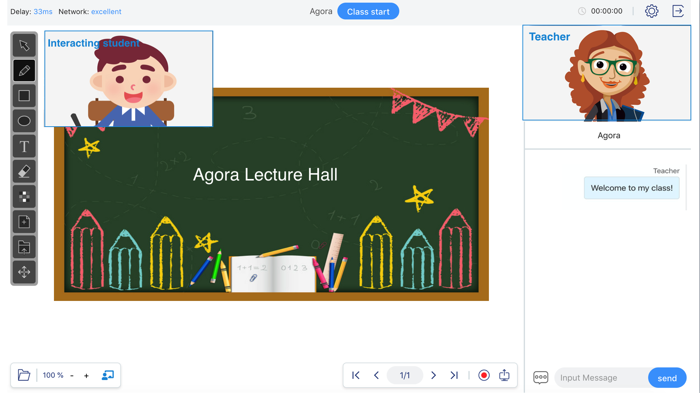Select the text tool

pos(24,146)
